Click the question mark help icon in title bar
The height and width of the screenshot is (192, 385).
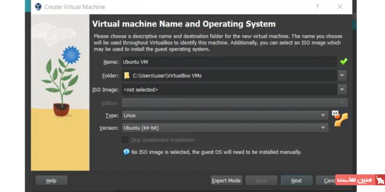[x=317, y=7]
